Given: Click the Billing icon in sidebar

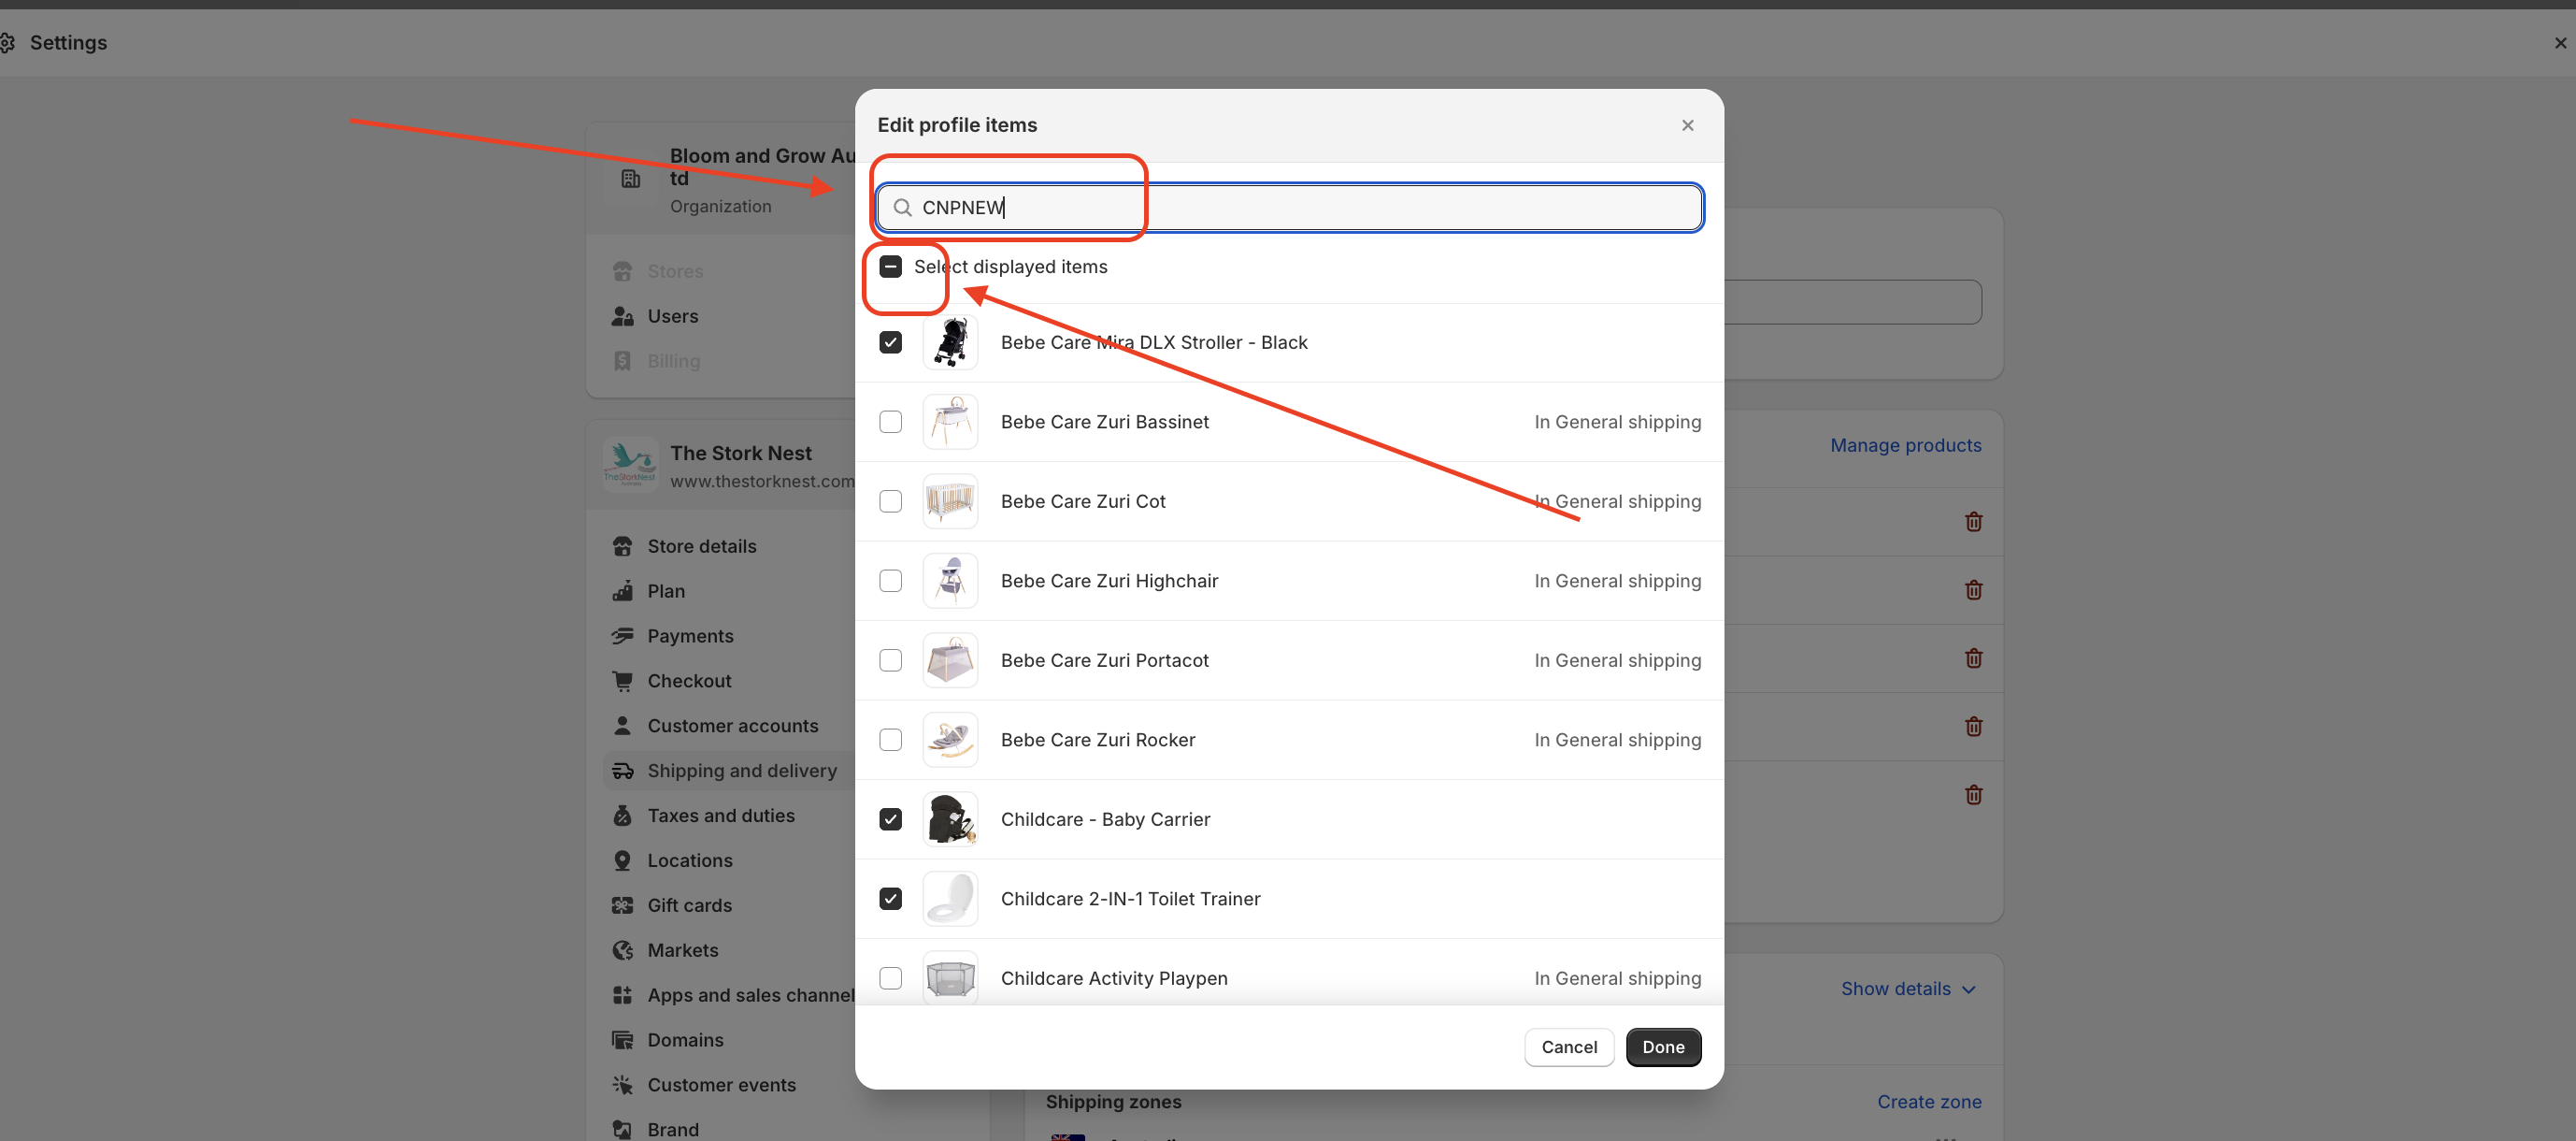Looking at the screenshot, I should (x=622, y=361).
